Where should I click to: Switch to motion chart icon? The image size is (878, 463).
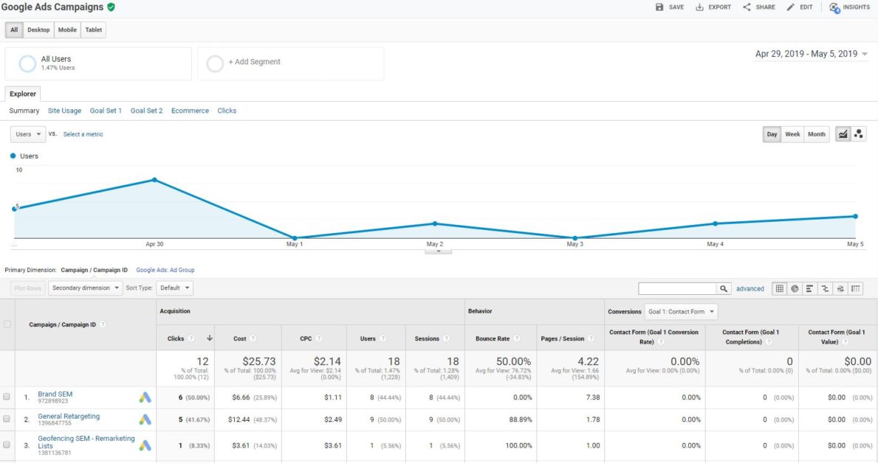click(858, 134)
